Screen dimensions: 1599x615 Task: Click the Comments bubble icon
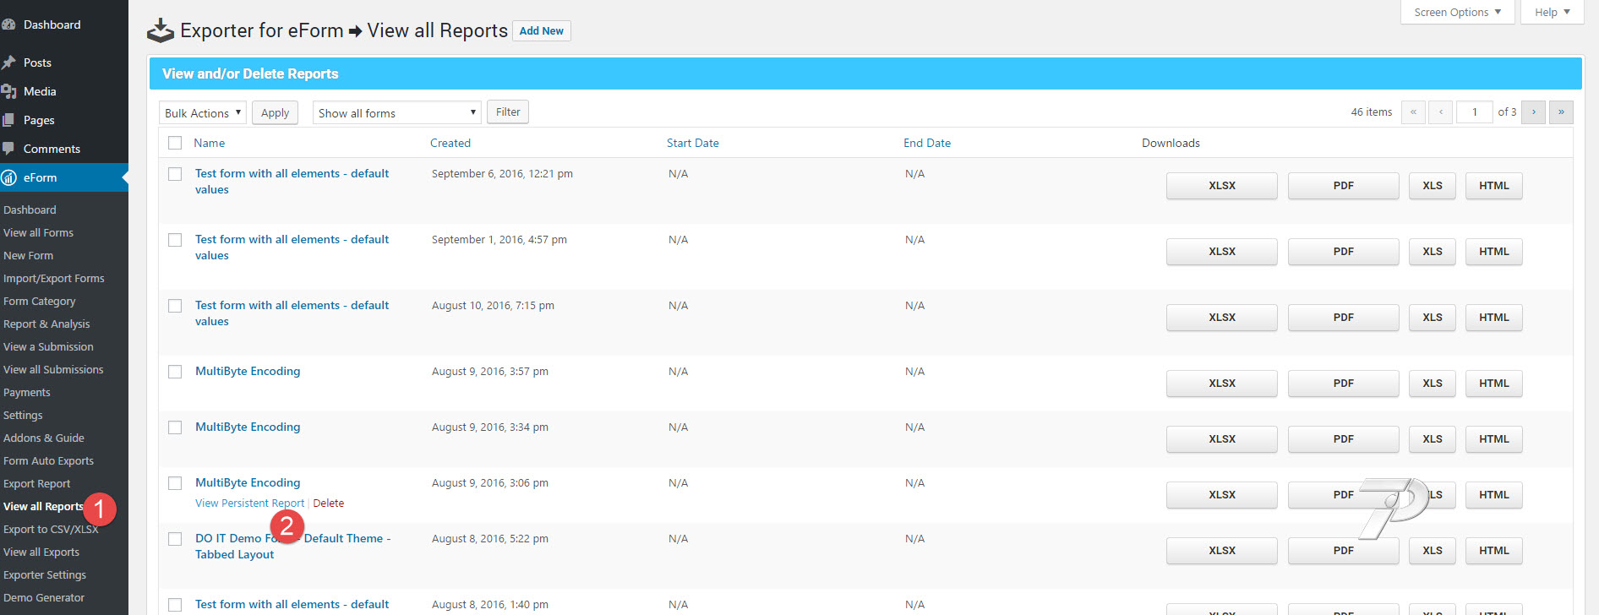8,149
